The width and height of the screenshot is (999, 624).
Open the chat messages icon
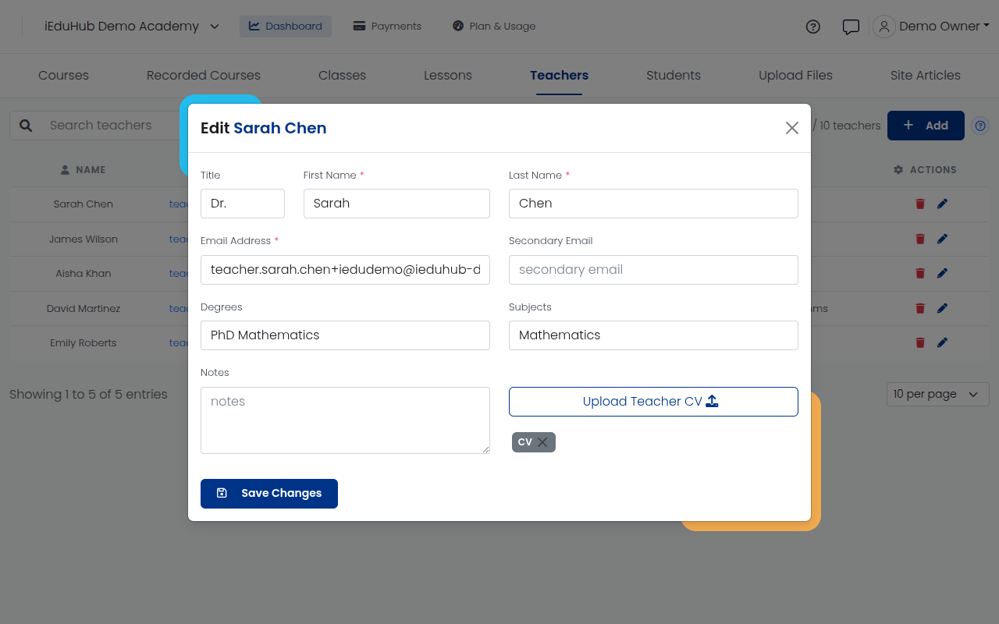pyautogui.click(x=851, y=27)
